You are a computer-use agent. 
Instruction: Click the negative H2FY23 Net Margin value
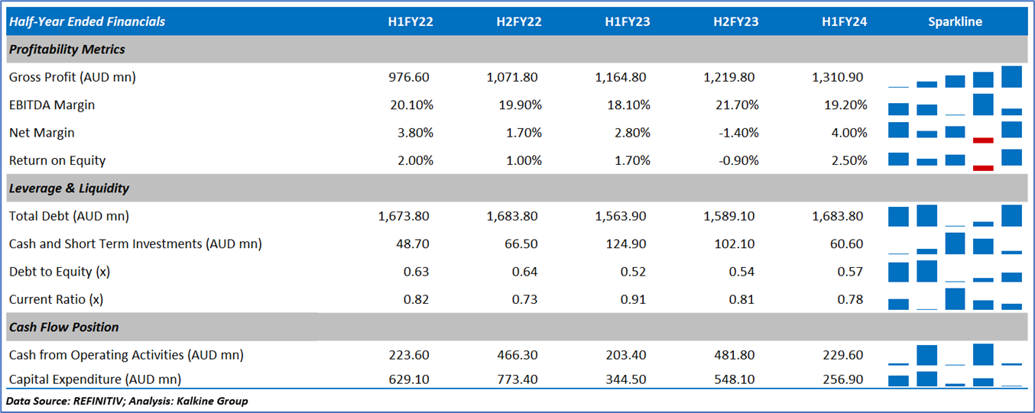tap(739, 133)
